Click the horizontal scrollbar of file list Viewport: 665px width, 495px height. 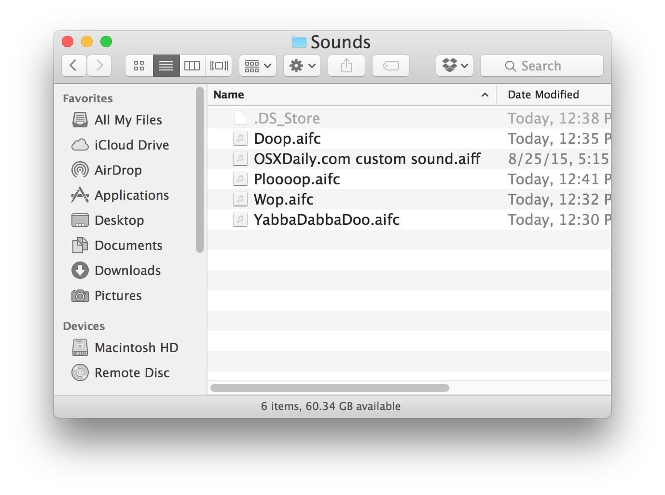pos(330,388)
